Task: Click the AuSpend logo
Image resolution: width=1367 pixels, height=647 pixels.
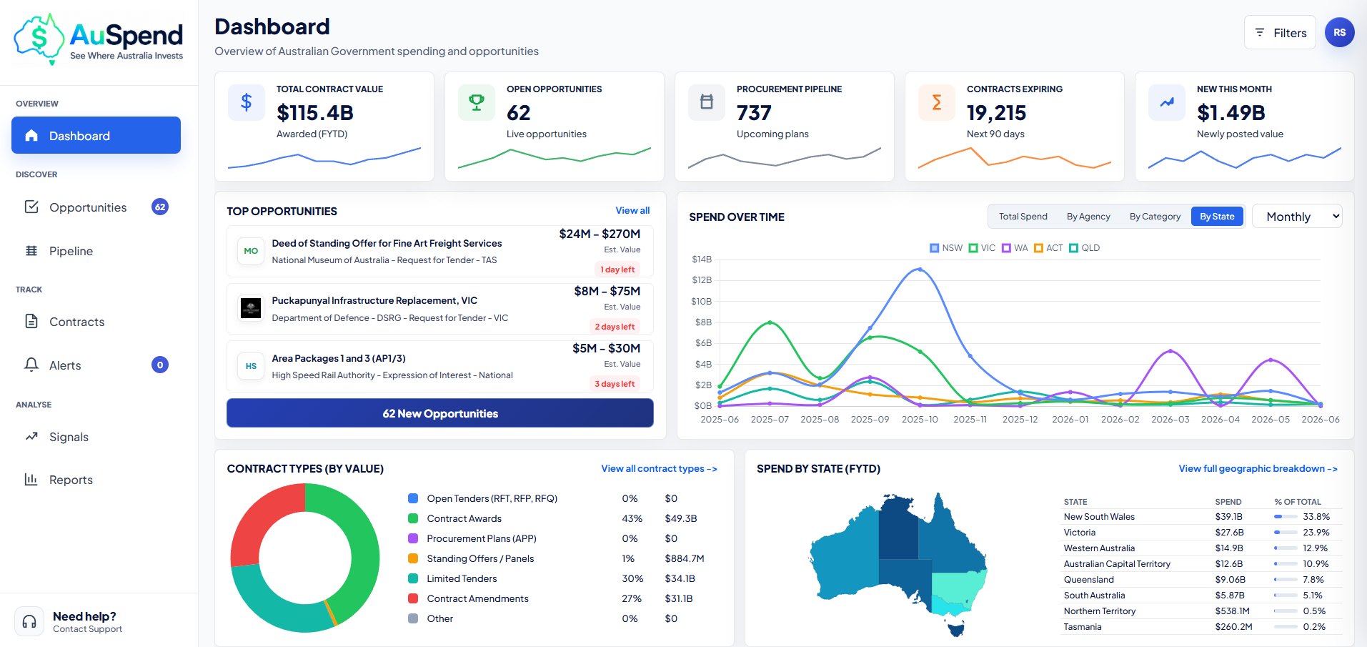Action: coord(99,40)
